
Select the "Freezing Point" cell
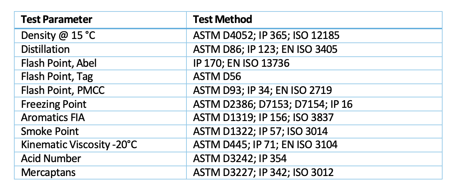(54, 104)
